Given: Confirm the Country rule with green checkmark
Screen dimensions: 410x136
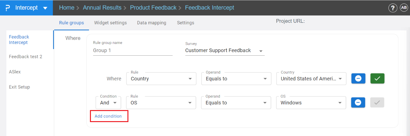Looking at the screenshot, I should pos(377,78).
